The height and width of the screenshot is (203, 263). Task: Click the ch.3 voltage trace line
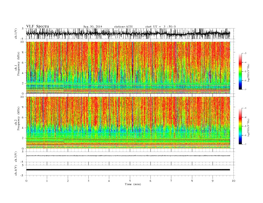128,156
